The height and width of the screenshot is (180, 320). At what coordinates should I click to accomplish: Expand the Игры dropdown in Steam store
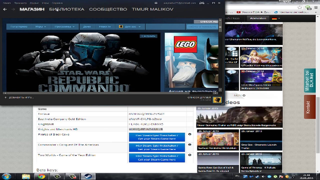tap(41, 26)
